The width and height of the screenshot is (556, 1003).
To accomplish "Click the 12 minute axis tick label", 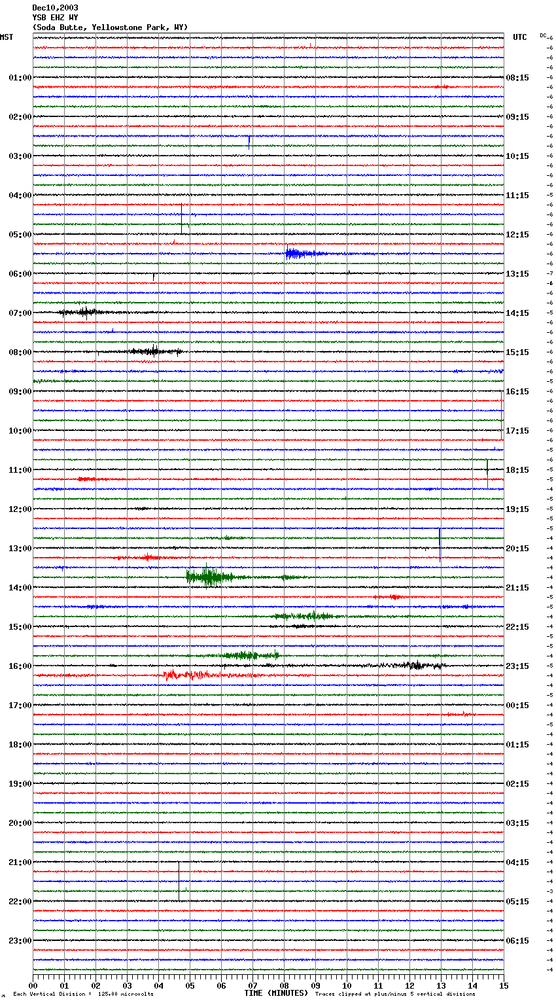I will (x=409, y=985).
